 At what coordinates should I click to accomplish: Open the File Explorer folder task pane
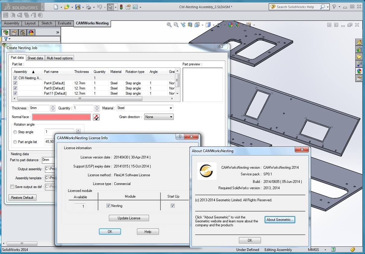tap(359, 57)
